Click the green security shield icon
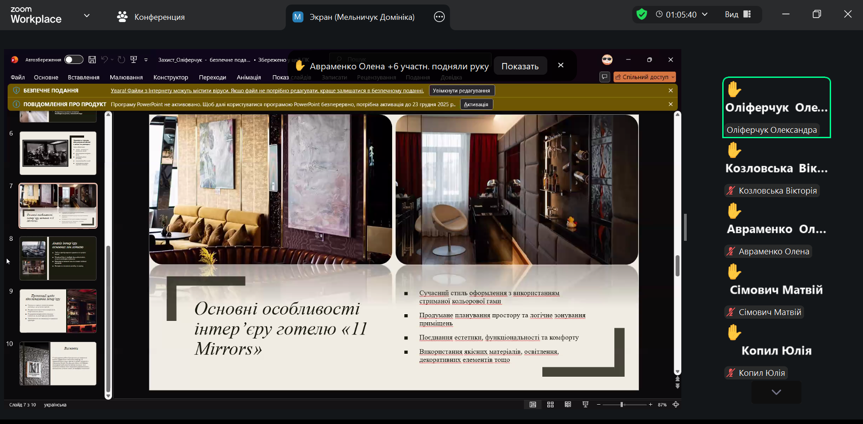The width and height of the screenshot is (863, 424). (642, 14)
